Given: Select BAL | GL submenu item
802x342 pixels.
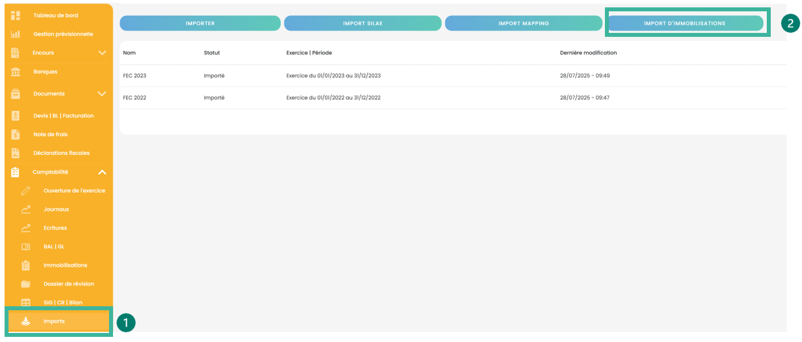Looking at the screenshot, I should 54,247.
